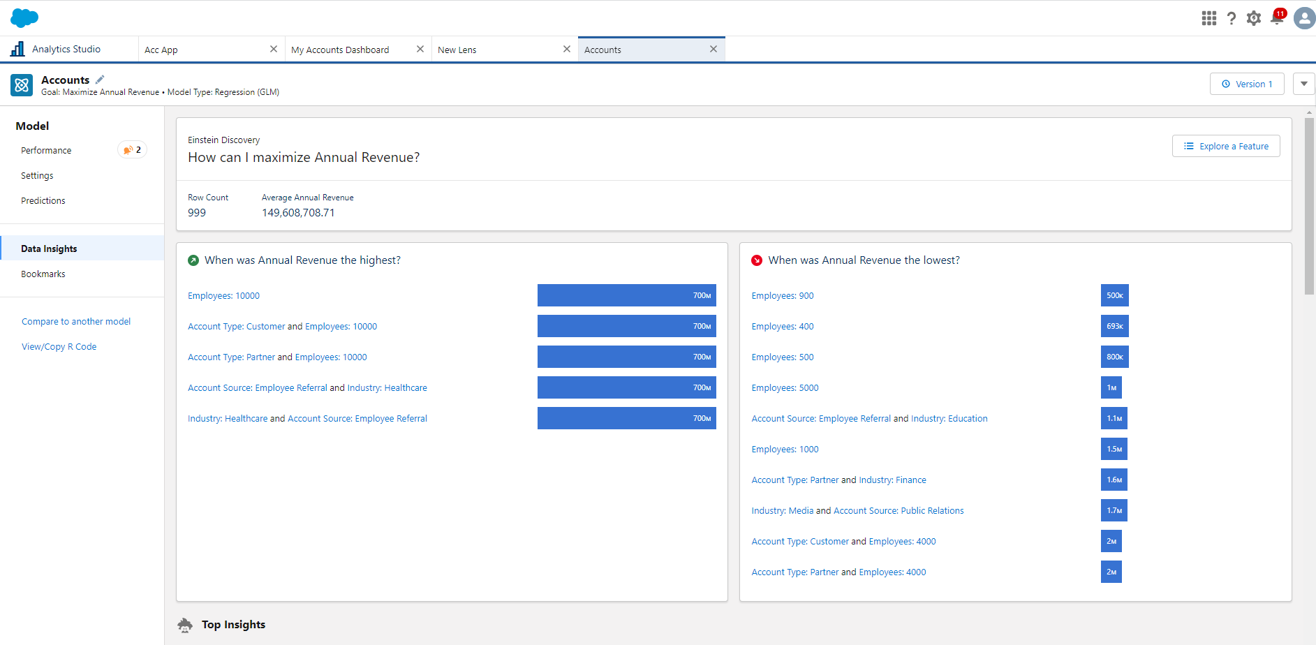Image resolution: width=1316 pixels, height=645 pixels.
Task: Open the Setup gear icon
Action: point(1254,18)
